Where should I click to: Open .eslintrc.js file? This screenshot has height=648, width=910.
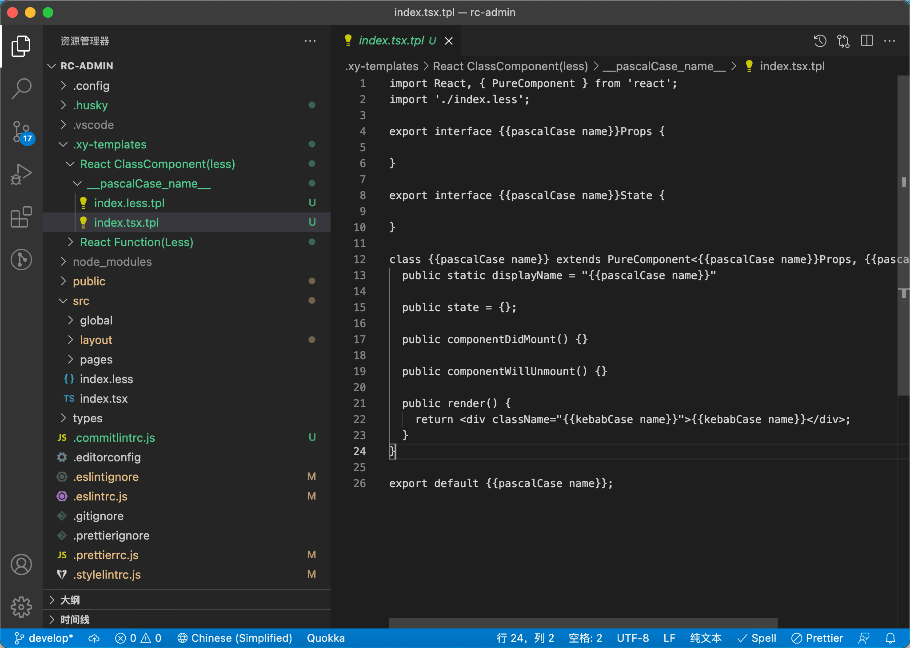click(x=187, y=496)
